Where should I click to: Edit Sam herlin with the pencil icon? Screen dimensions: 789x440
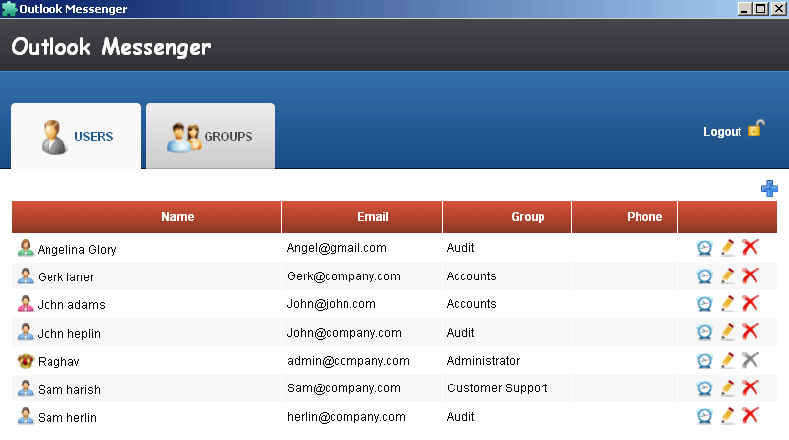coord(727,416)
